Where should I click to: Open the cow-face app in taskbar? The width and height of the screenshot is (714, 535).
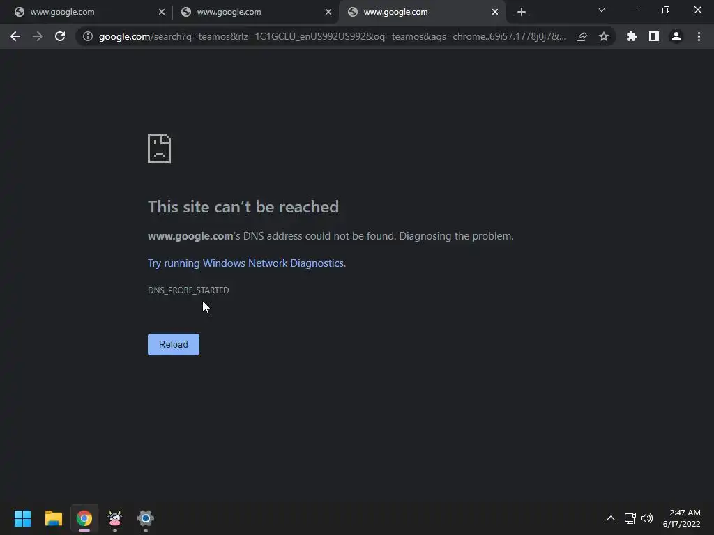point(115,518)
